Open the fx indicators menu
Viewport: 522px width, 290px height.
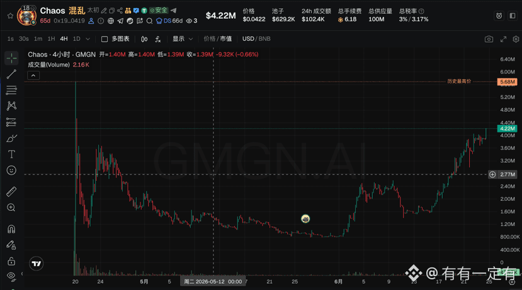click(x=158, y=39)
